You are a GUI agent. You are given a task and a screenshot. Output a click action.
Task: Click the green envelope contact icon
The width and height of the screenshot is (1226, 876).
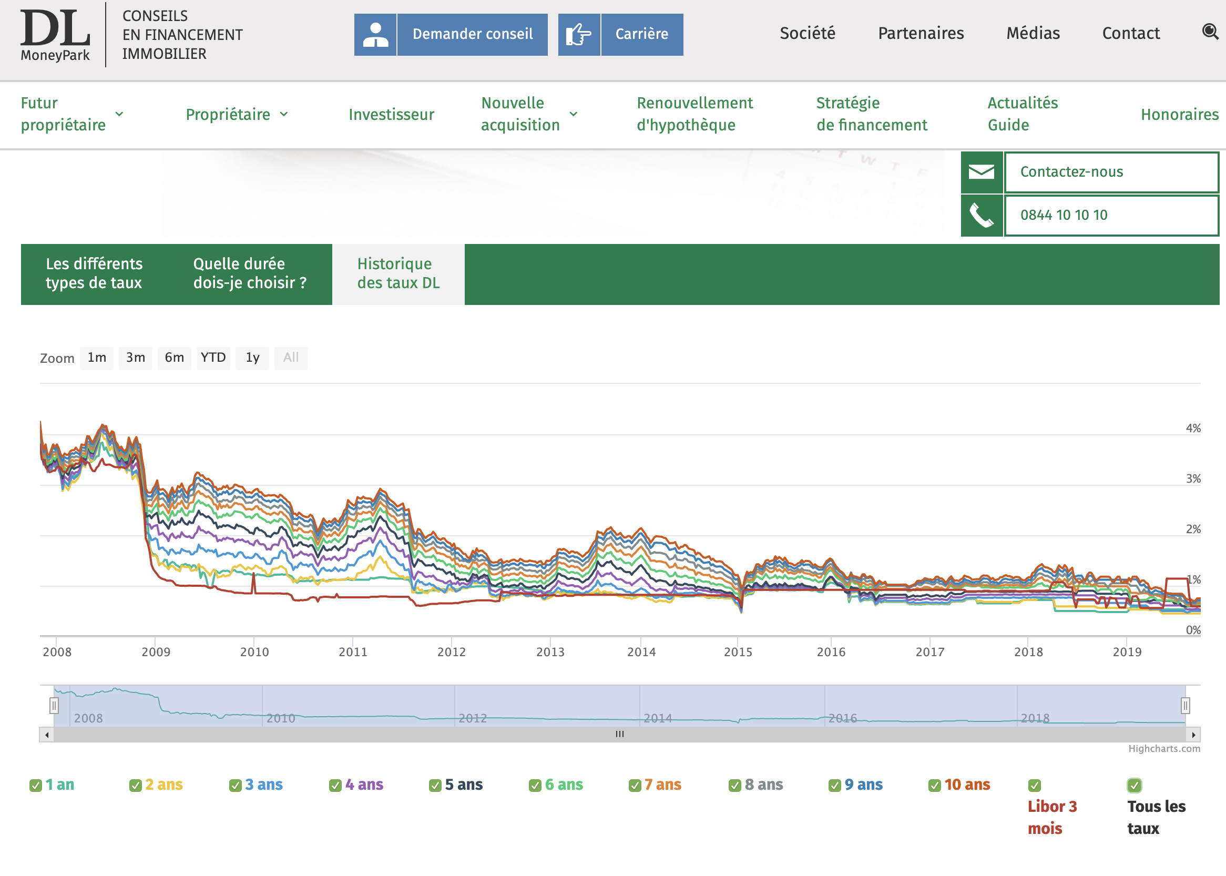click(981, 172)
